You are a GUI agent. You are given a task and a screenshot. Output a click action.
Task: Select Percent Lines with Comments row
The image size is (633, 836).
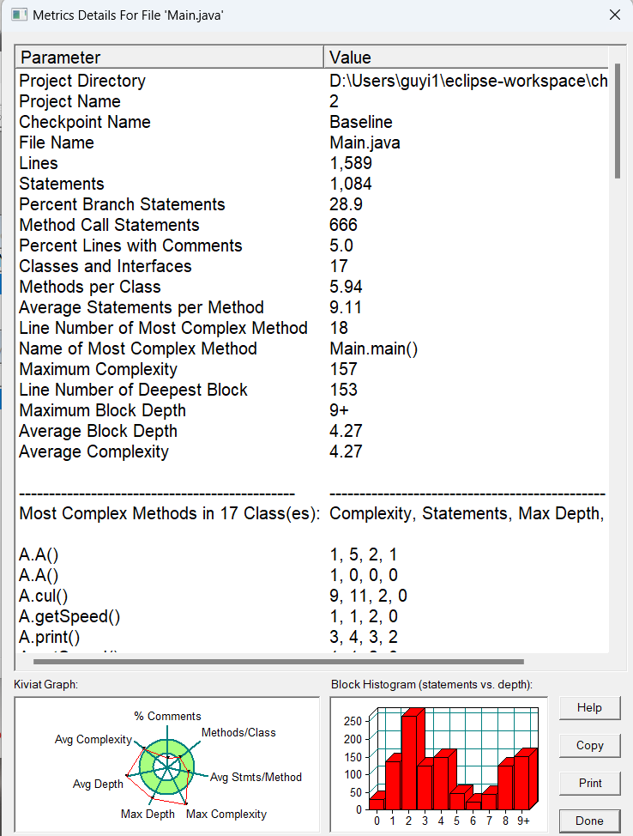(x=311, y=245)
